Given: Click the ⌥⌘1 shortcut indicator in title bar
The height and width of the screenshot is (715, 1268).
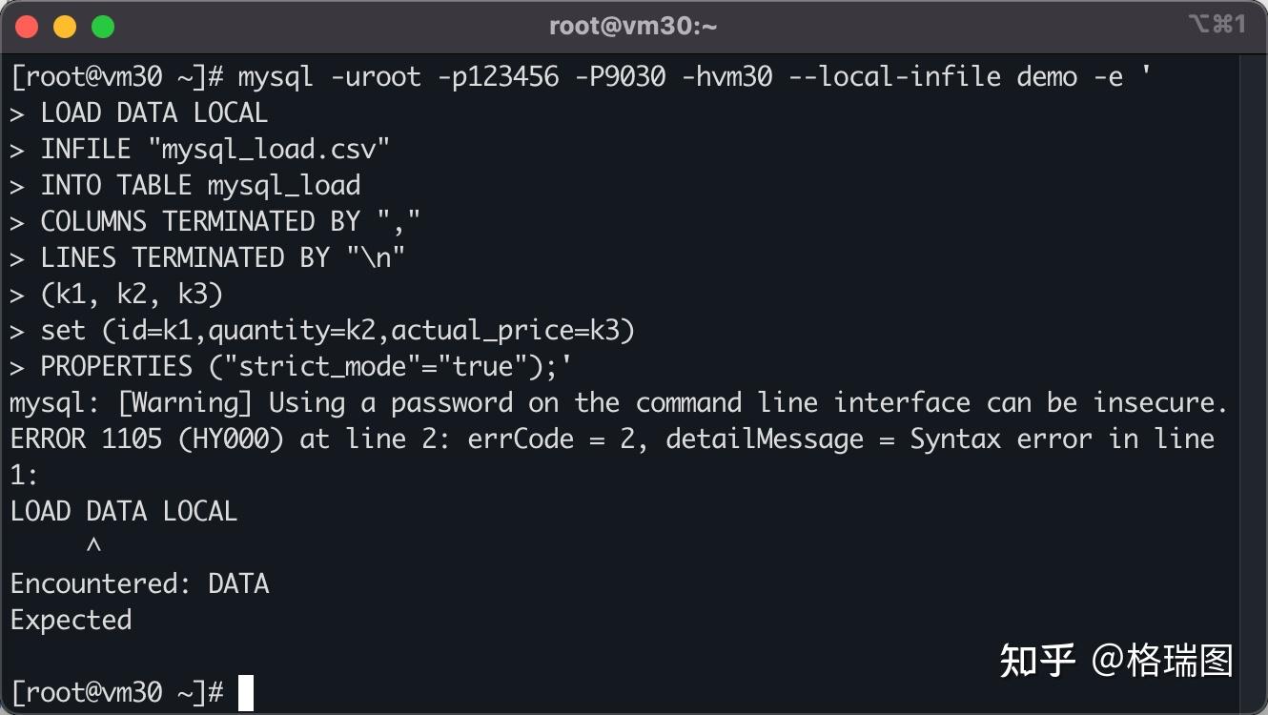Looking at the screenshot, I should (x=1217, y=26).
